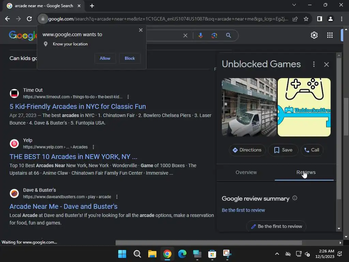Reload the page with the refresh icon

(x=29, y=19)
